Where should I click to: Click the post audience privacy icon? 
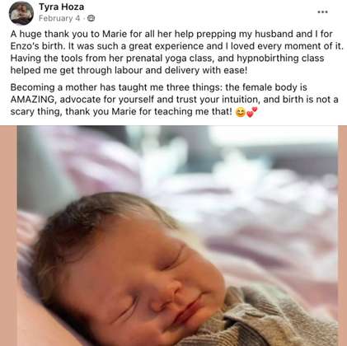tap(91, 18)
